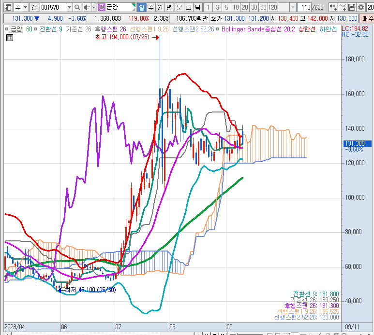Screen dimensions: 374x335
Task: Click the add line indicator icon
Action: (343, 8)
